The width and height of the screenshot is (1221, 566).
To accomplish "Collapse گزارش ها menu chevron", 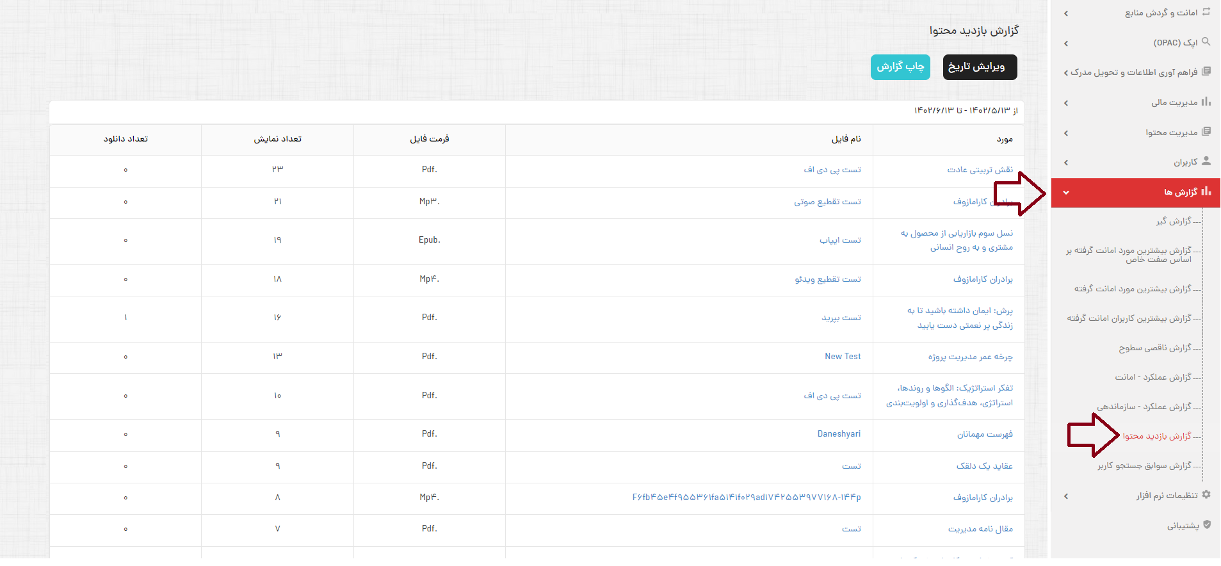I will pyautogui.click(x=1066, y=193).
